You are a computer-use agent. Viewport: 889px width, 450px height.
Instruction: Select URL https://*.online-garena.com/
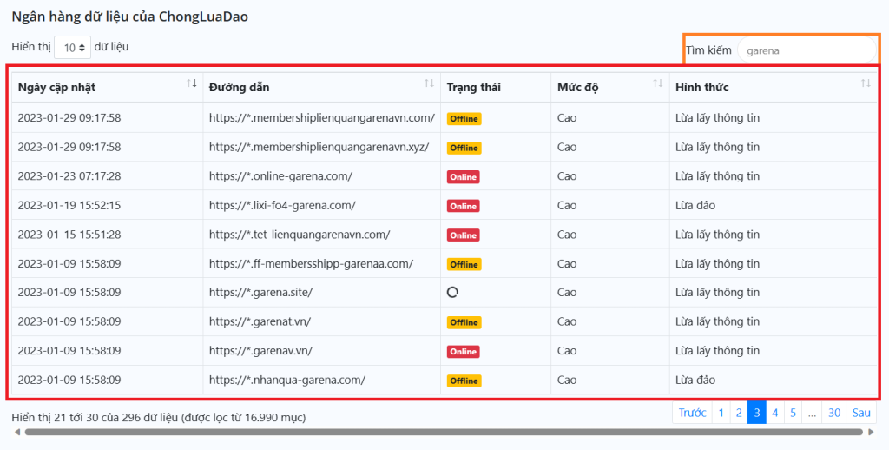pos(280,175)
